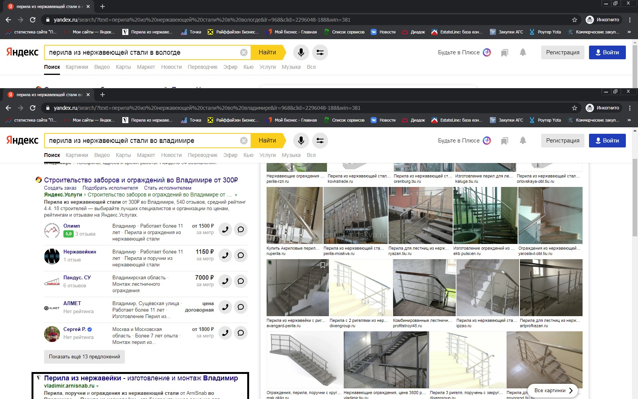
Task: Open Yandex collections bookmark icon in Vladimir window
Action: [504, 141]
